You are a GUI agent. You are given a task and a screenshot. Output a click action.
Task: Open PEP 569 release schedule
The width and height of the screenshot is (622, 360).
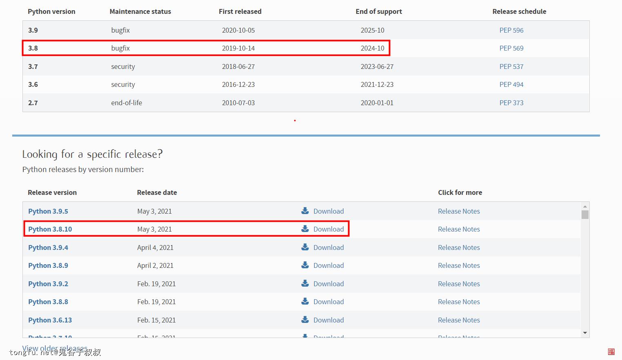pyautogui.click(x=511, y=48)
